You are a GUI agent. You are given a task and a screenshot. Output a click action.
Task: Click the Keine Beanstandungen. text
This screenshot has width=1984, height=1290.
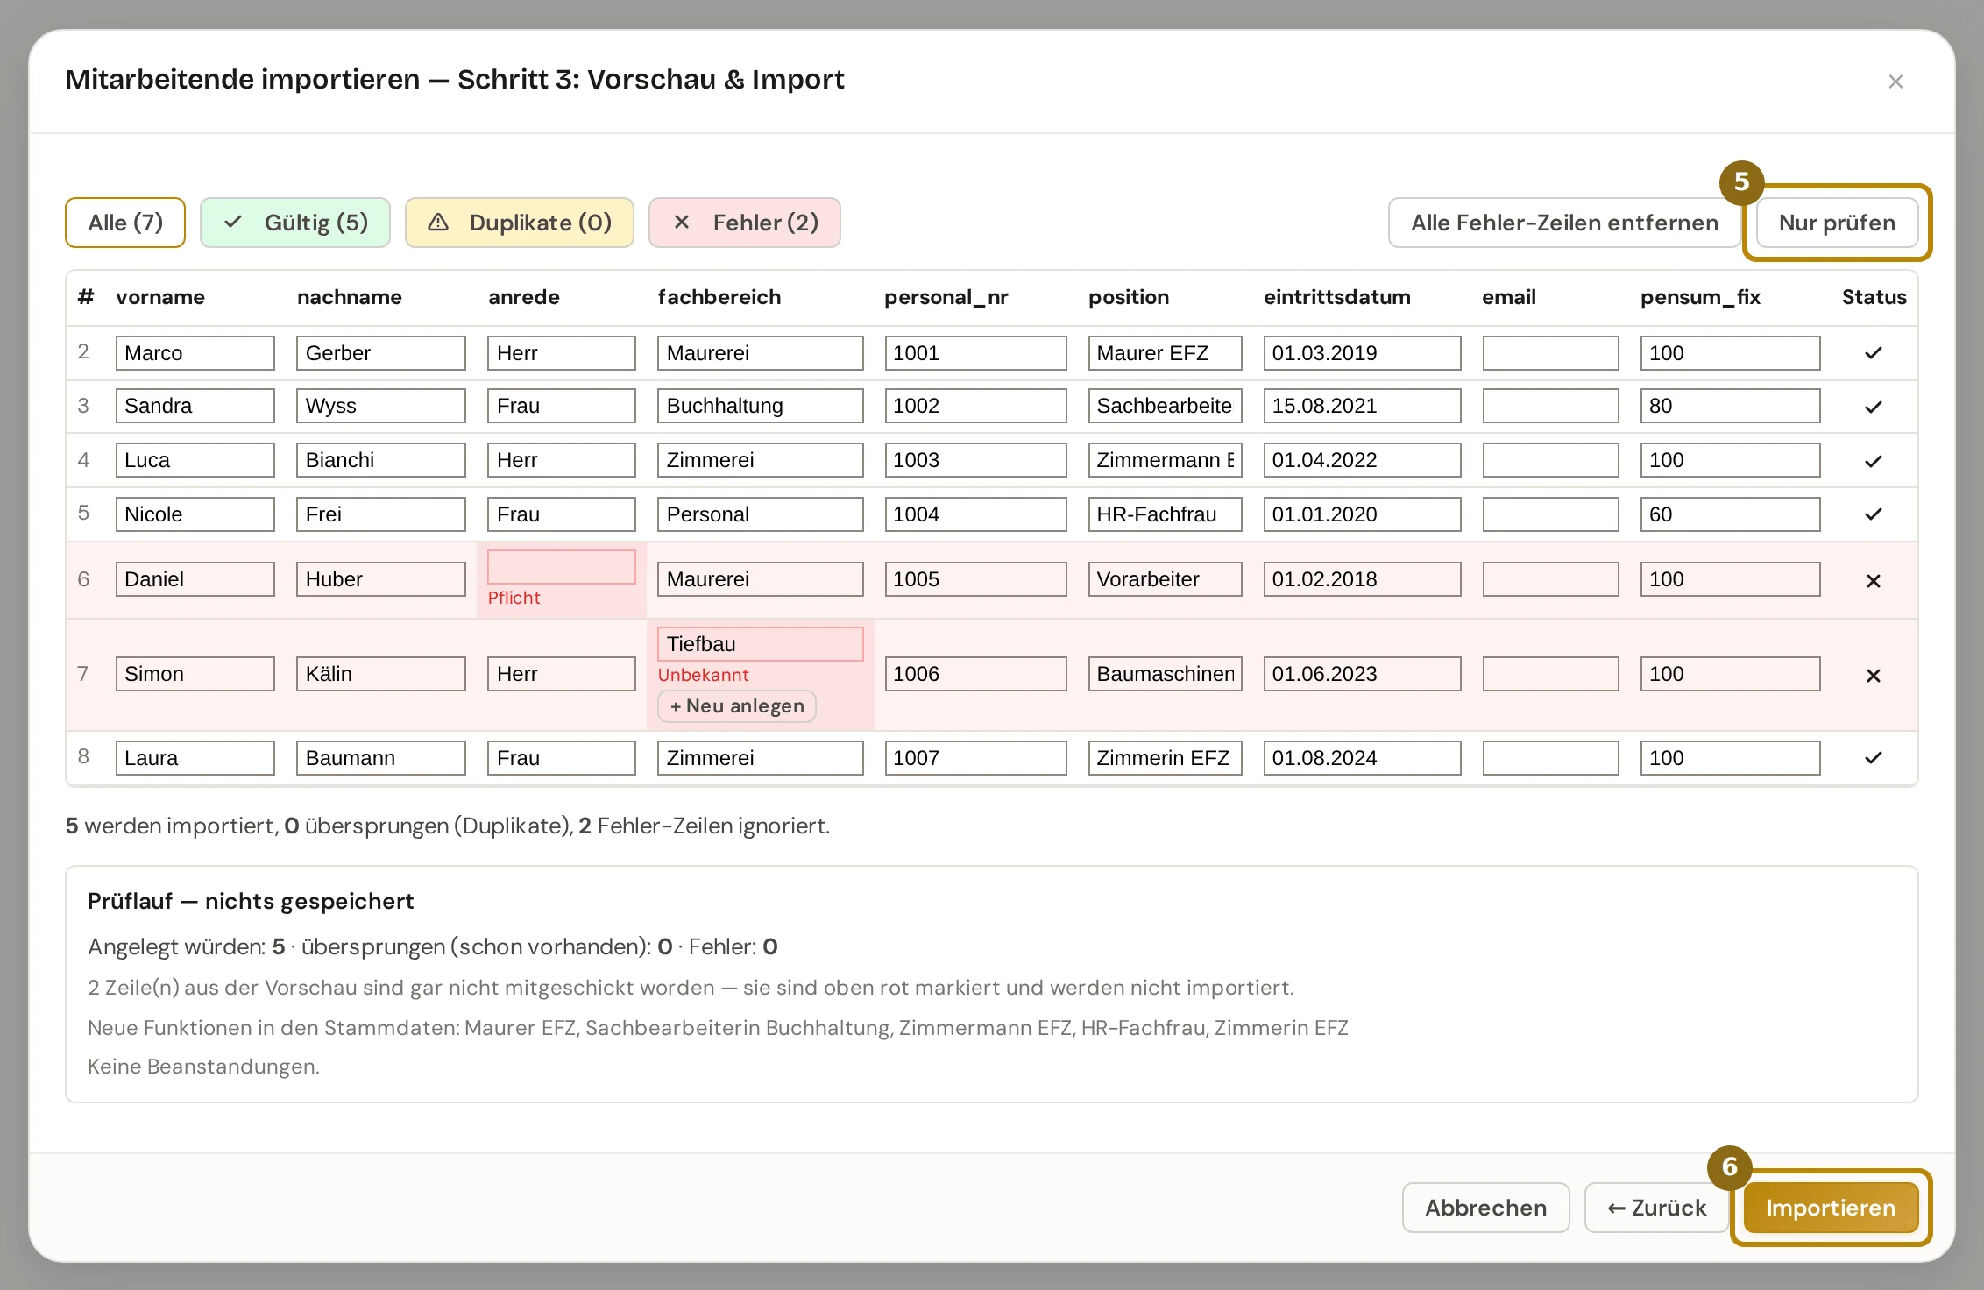(203, 1067)
